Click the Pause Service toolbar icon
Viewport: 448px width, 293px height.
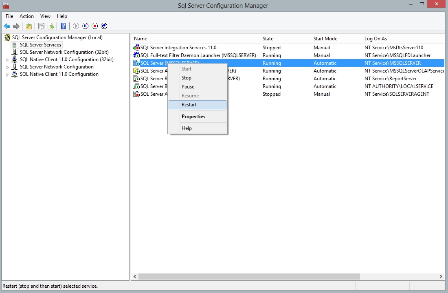86,26
